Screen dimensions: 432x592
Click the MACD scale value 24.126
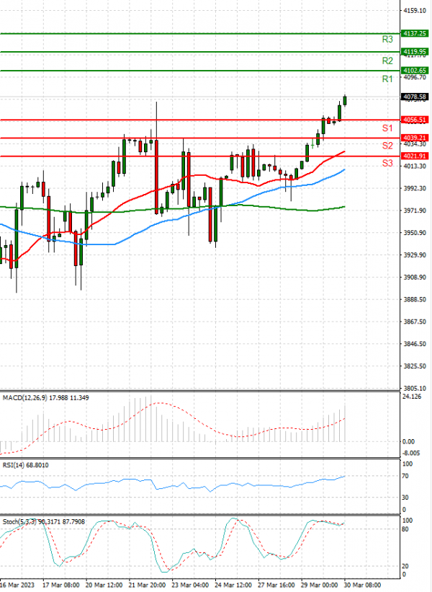[x=411, y=397]
